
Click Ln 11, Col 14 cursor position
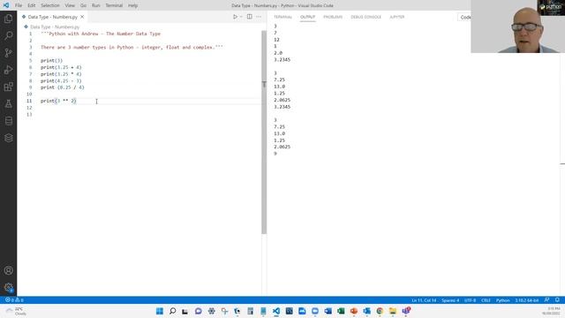424,300
